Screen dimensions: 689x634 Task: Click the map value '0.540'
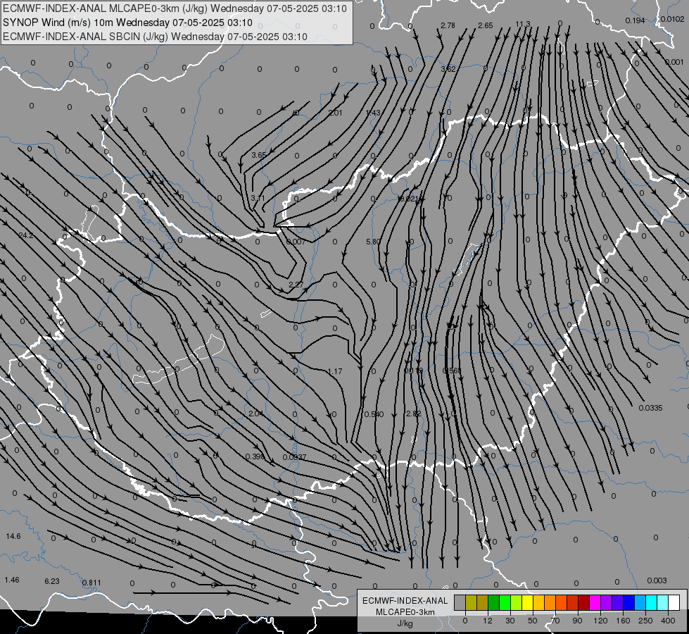(374, 414)
